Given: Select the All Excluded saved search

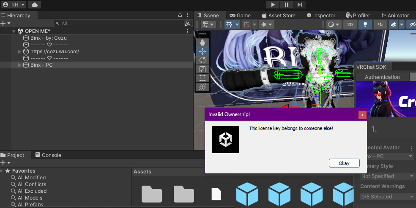Looking at the screenshot, I should pos(29,191).
